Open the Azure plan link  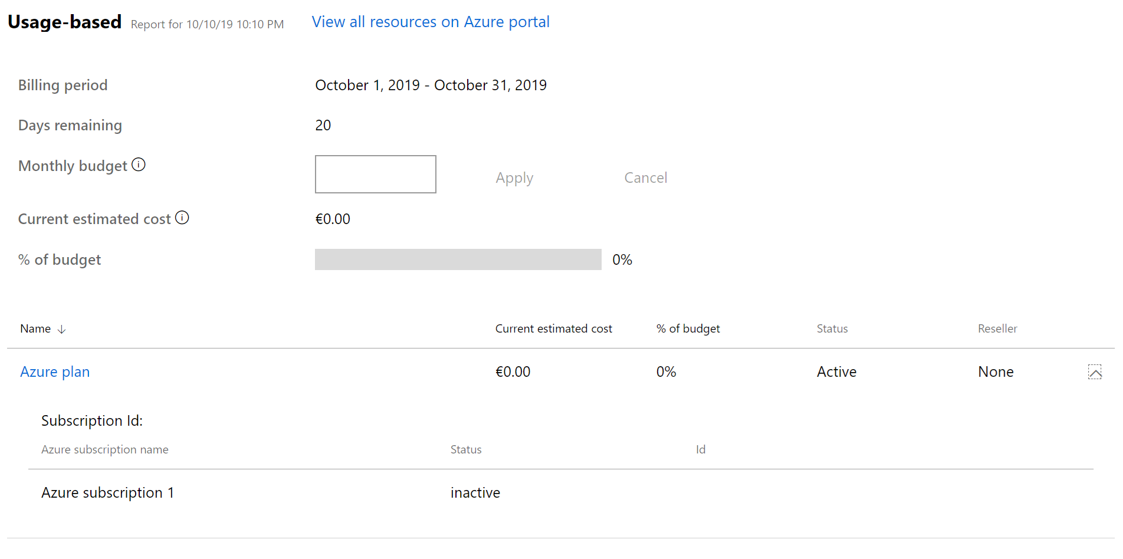pyautogui.click(x=55, y=372)
